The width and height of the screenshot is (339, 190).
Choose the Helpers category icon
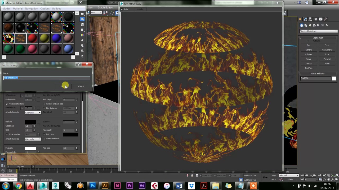click(x=319, y=25)
